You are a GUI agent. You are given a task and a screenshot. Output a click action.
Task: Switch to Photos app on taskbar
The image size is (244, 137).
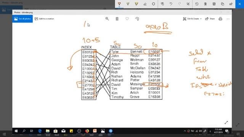click(x=103, y=131)
